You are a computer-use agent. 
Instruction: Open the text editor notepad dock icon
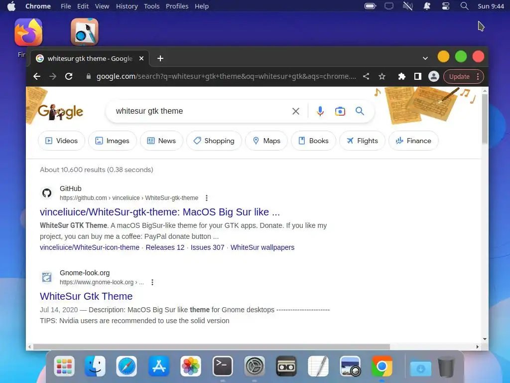[318, 366]
